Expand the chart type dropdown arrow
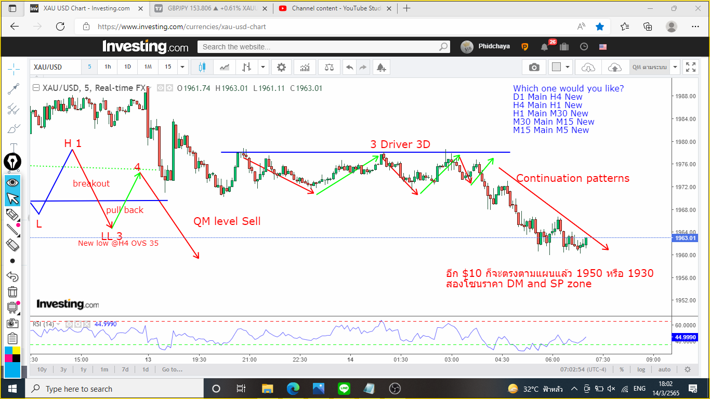 coord(263,67)
